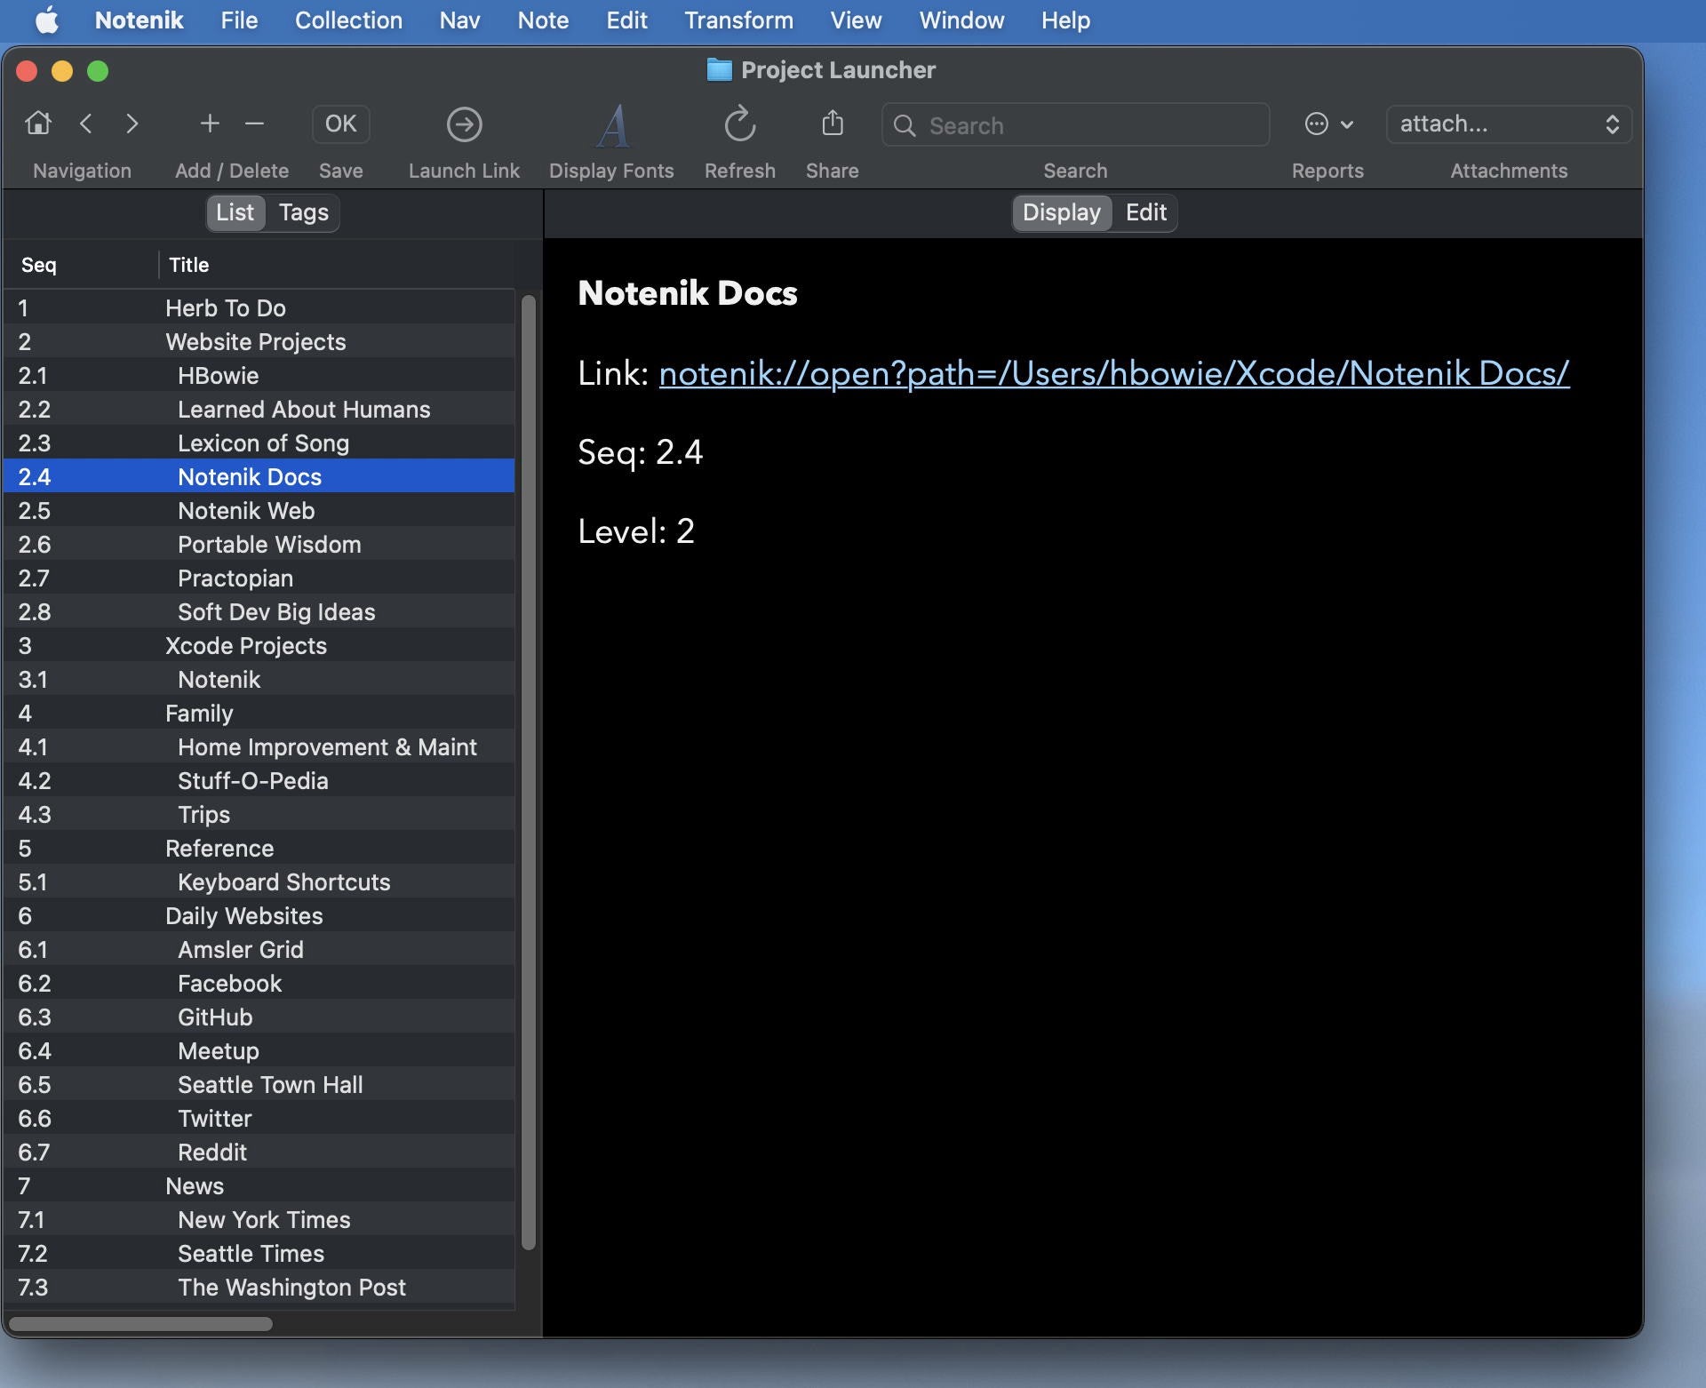
Task: Go forward using the right navigation arrow
Action: [x=132, y=124]
